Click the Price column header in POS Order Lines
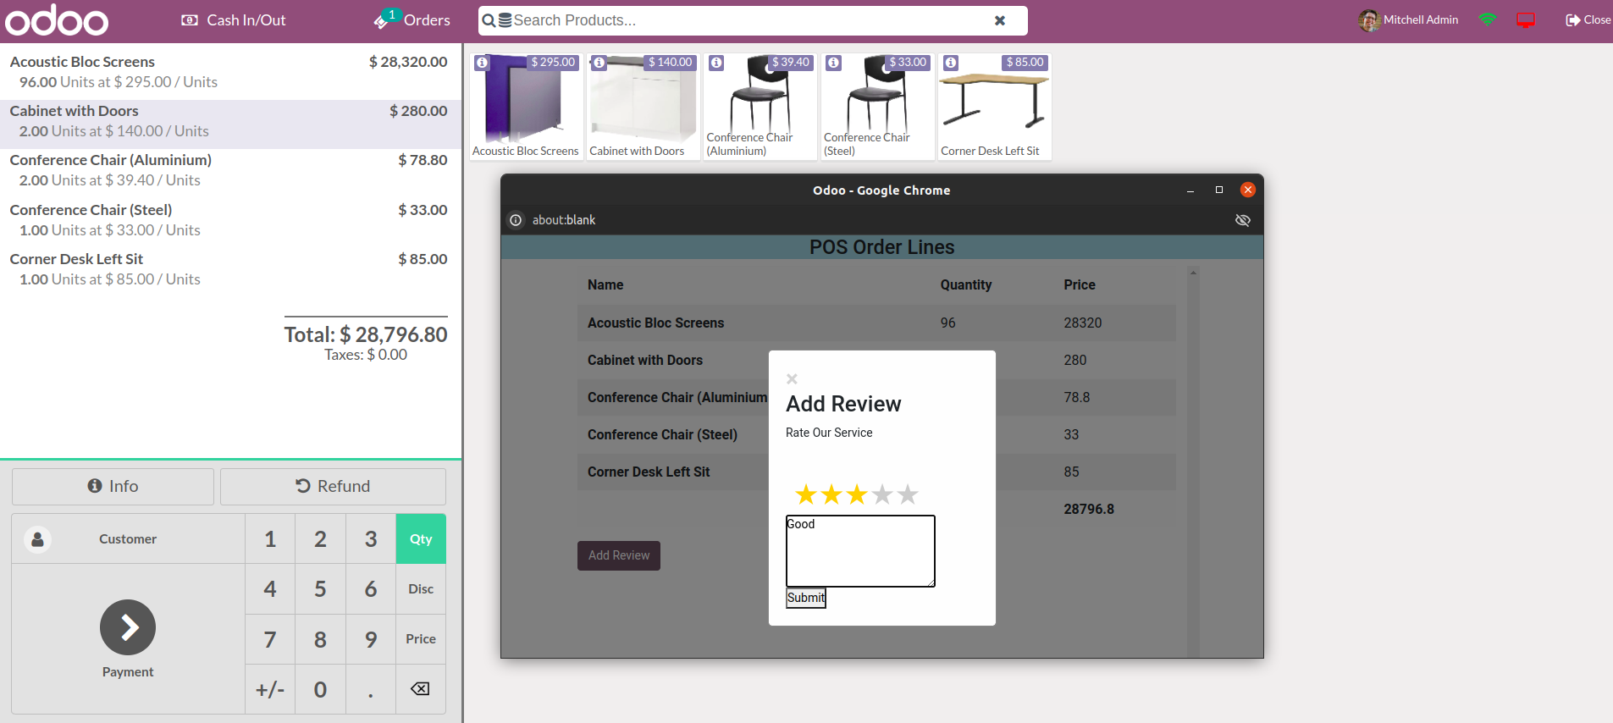 point(1080,285)
